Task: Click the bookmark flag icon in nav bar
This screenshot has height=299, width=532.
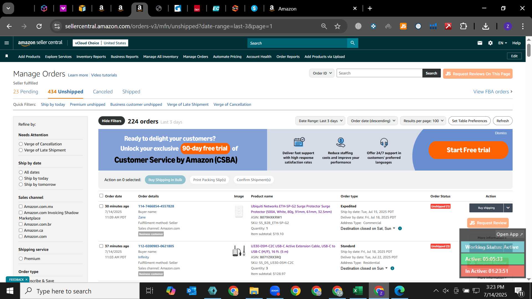Action: (x=7, y=56)
